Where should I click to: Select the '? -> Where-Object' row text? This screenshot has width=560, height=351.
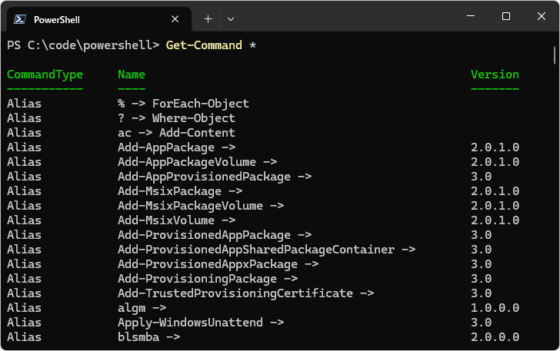click(x=176, y=118)
